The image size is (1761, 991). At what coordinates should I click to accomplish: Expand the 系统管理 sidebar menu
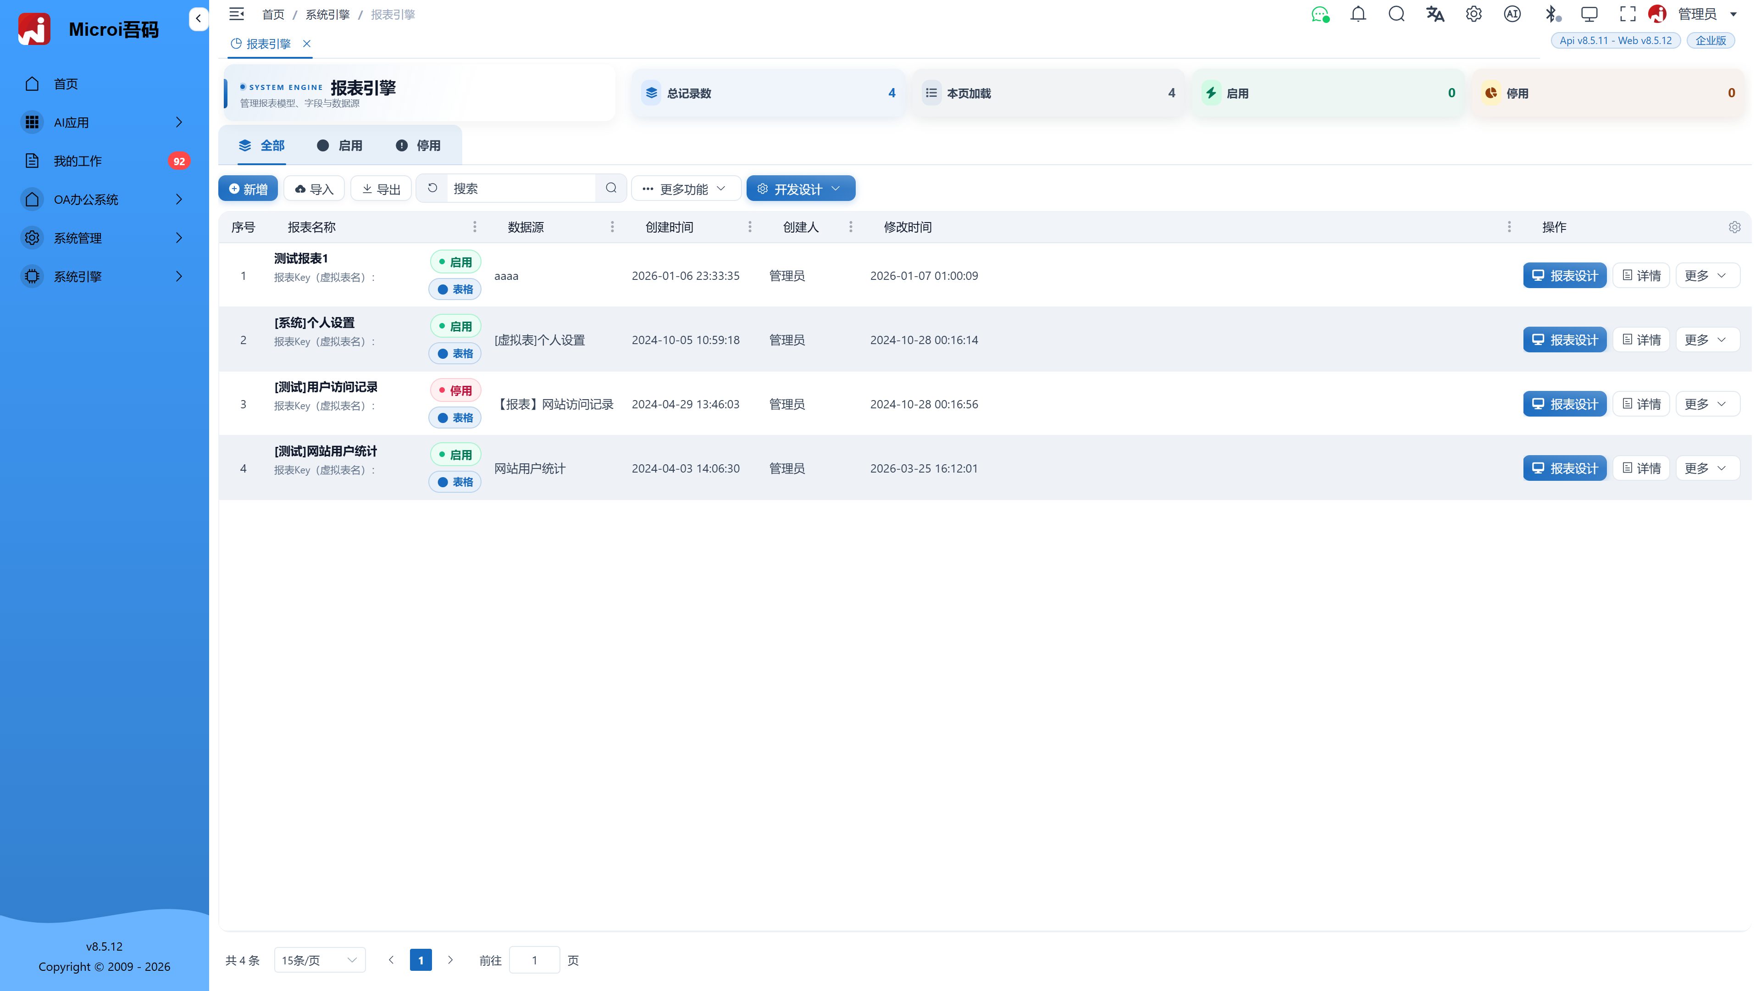click(x=104, y=238)
